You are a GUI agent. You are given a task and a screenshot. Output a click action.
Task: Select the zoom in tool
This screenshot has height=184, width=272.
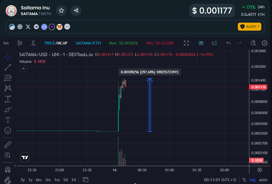click(8, 155)
